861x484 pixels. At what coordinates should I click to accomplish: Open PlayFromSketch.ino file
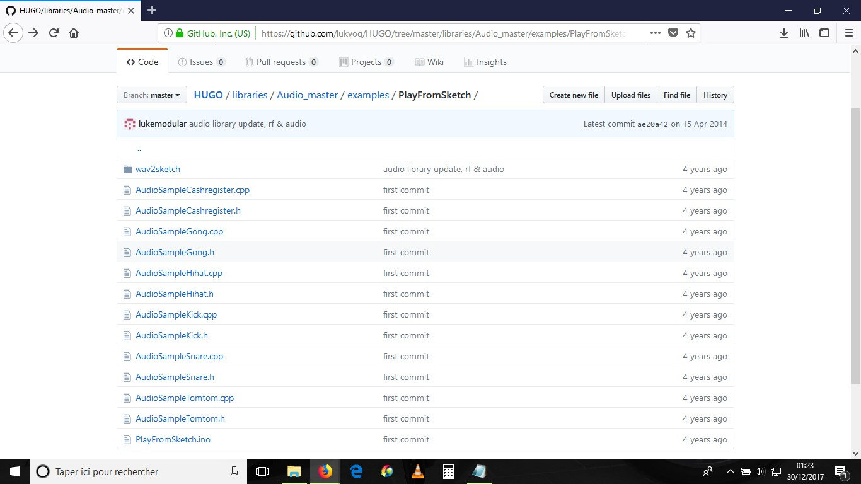tap(173, 439)
